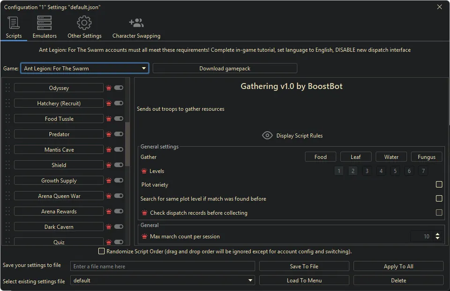
Task: Click the crown icon beside Arena Queen War
Action: (x=109, y=196)
